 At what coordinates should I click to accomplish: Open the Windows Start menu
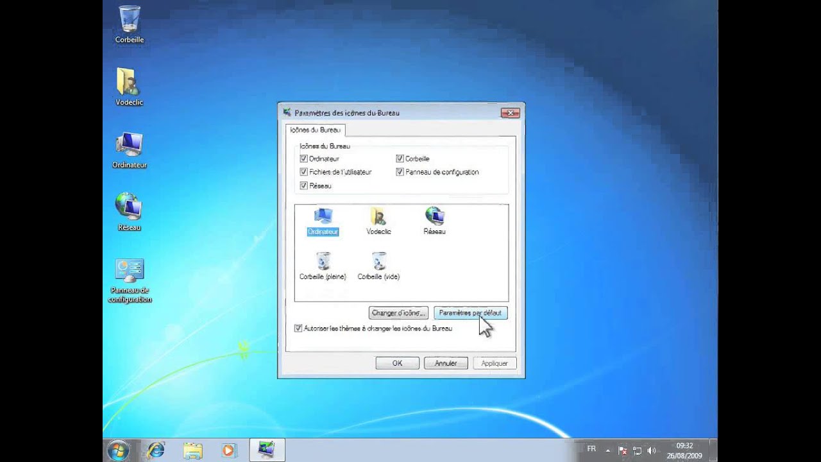119,450
